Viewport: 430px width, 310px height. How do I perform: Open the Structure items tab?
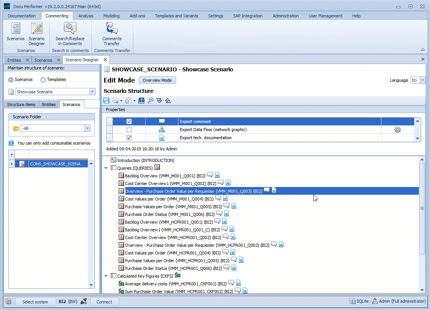pos(21,104)
